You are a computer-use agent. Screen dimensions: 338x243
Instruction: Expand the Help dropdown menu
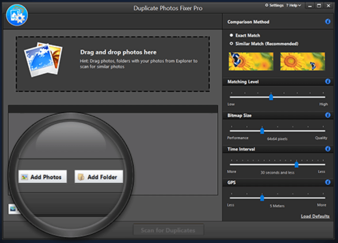click(294, 5)
